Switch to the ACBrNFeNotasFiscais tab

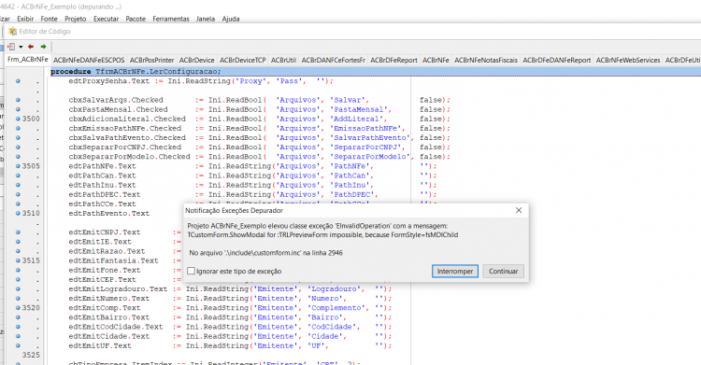[x=486, y=60]
